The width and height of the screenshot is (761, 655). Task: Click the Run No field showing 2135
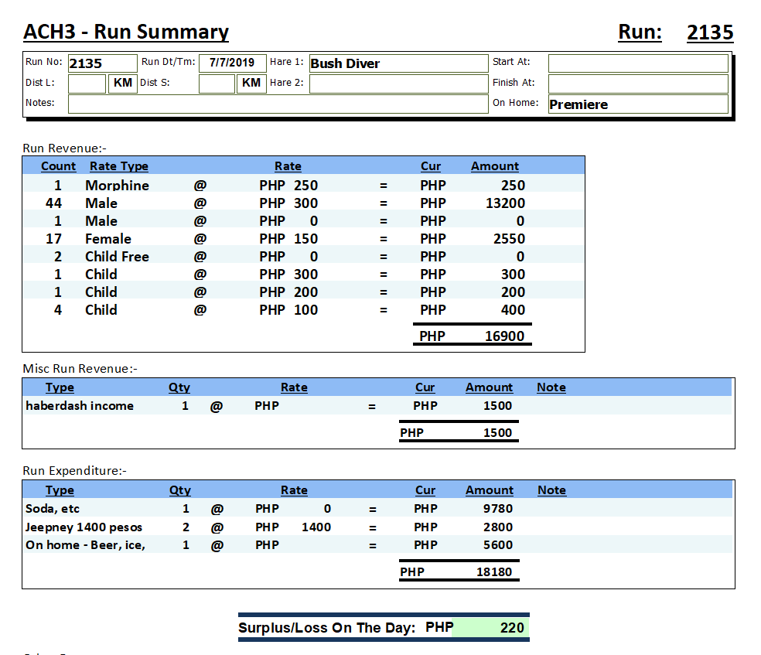coord(101,63)
